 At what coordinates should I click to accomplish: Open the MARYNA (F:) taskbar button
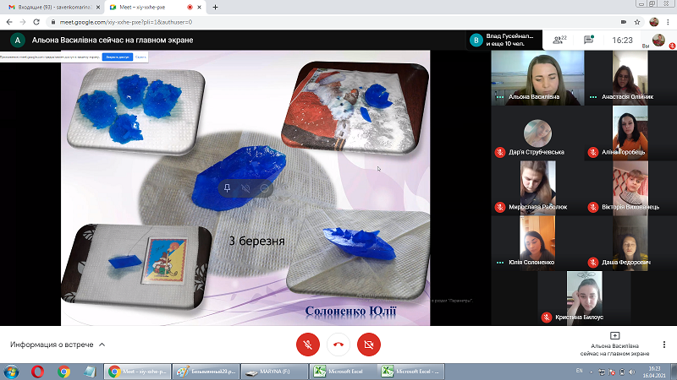click(x=274, y=372)
